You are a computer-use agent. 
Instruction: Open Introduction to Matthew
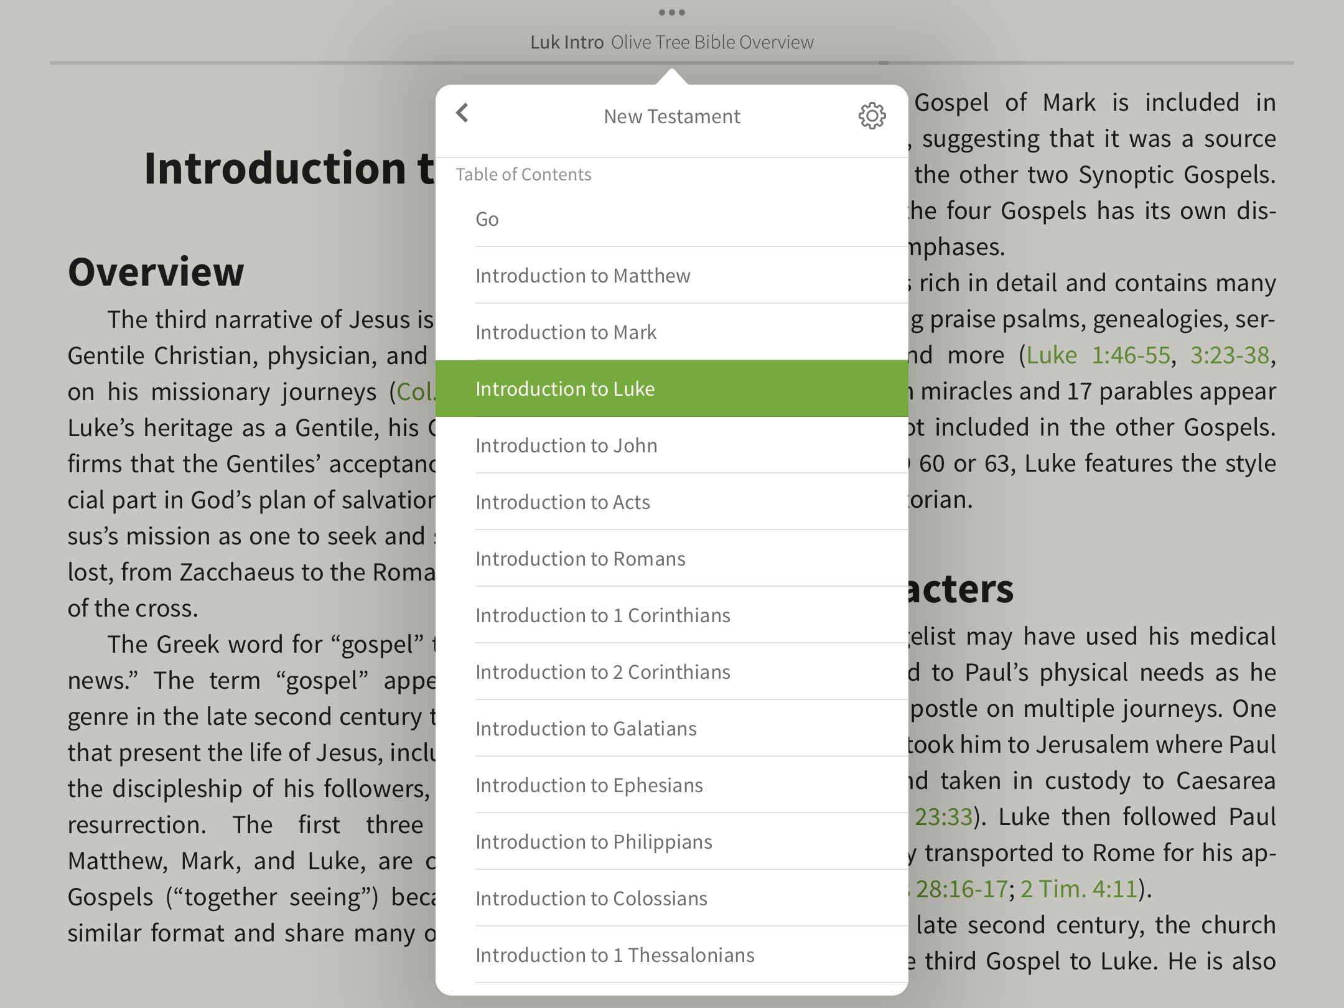tap(583, 276)
